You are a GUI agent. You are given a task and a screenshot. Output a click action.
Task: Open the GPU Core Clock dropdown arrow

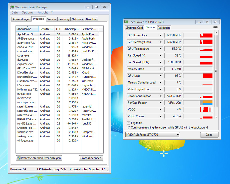(x=160, y=35)
